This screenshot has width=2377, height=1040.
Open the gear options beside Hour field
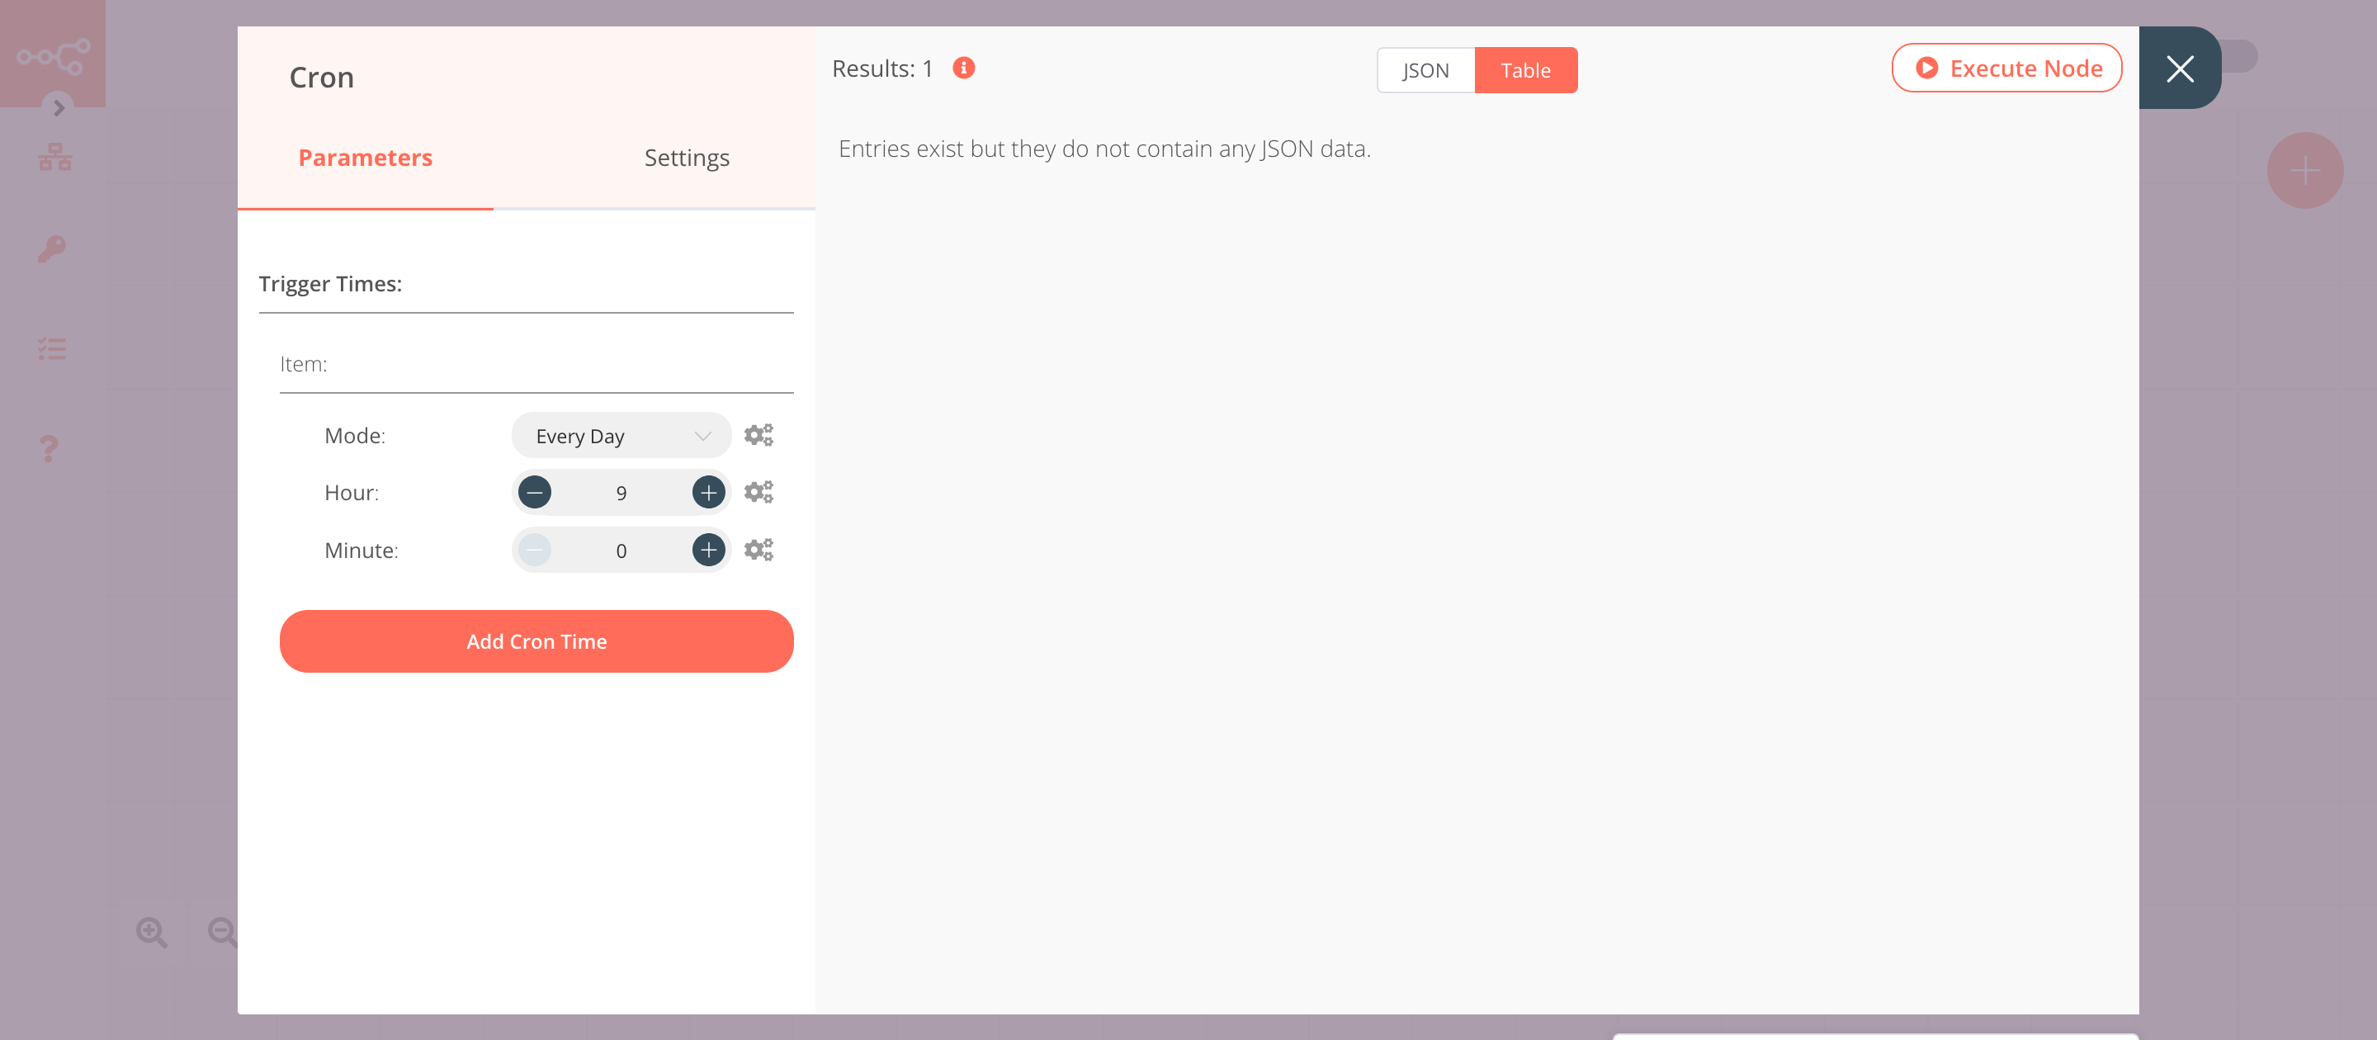point(758,492)
